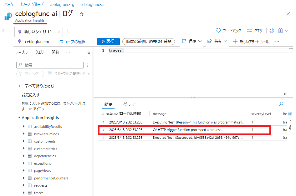296x196 pixels.
Task: Open toolbar overflow ellipsis after the alert rule button
Action: (277, 42)
